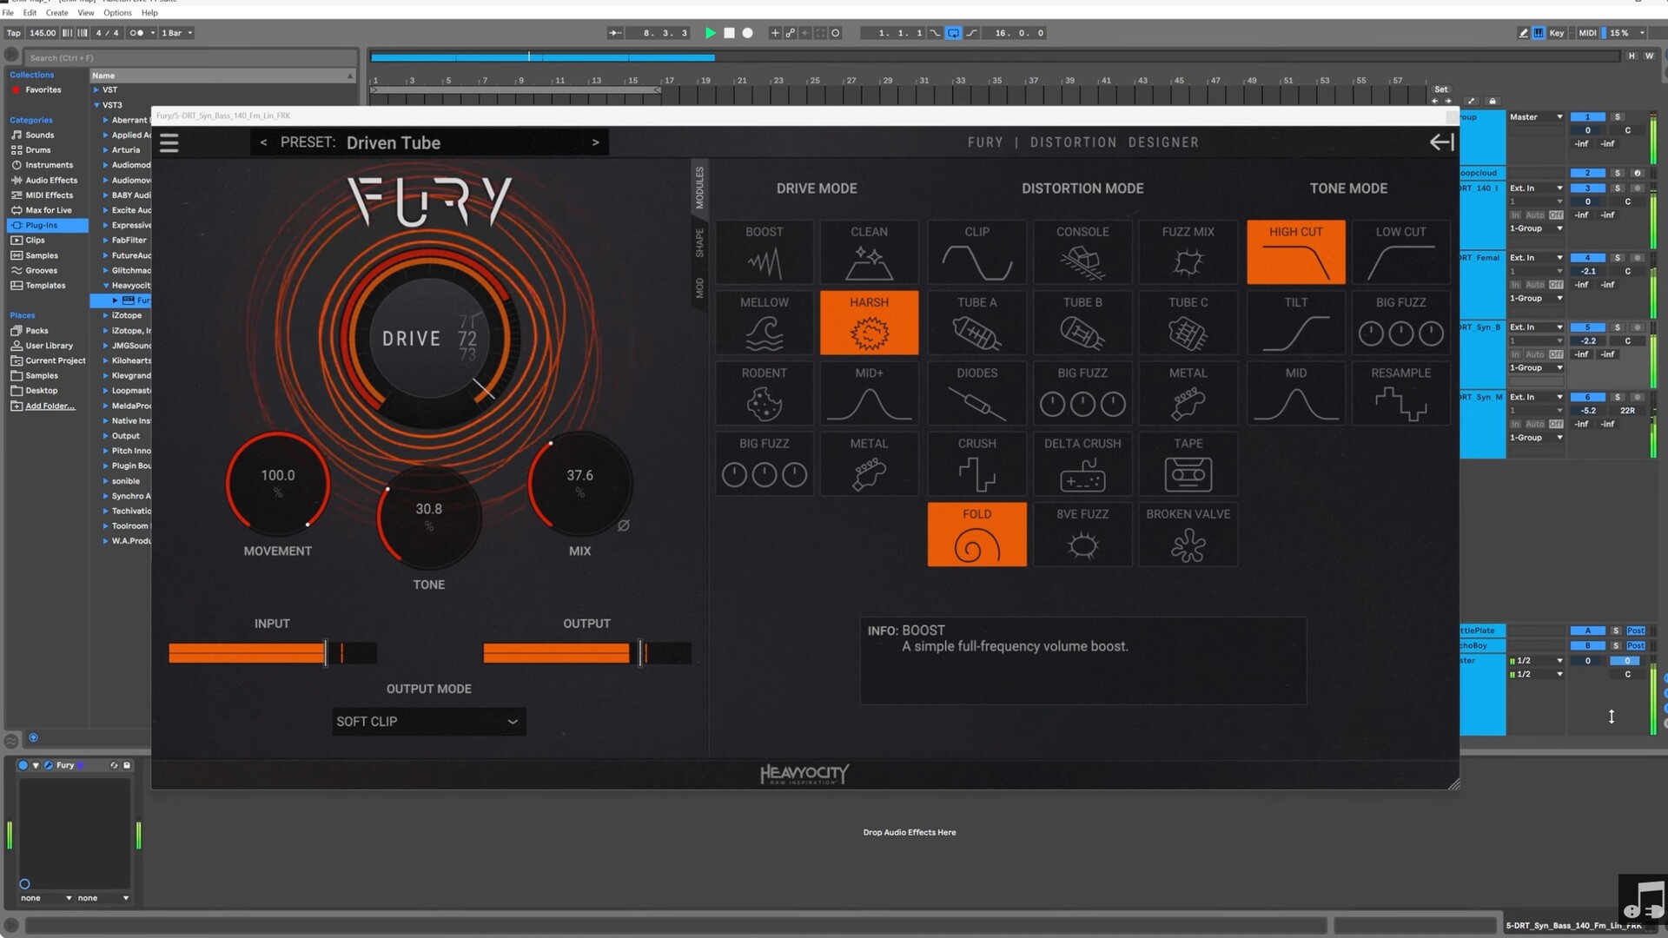The height and width of the screenshot is (938, 1668).
Task: Click the MIDI map mode button
Action: pyautogui.click(x=1588, y=33)
